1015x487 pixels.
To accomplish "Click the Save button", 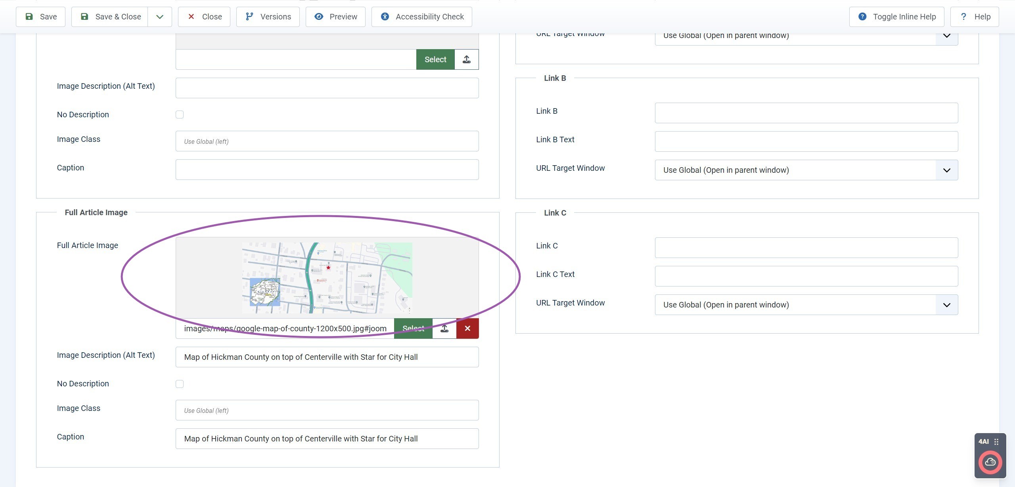I will coord(40,17).
